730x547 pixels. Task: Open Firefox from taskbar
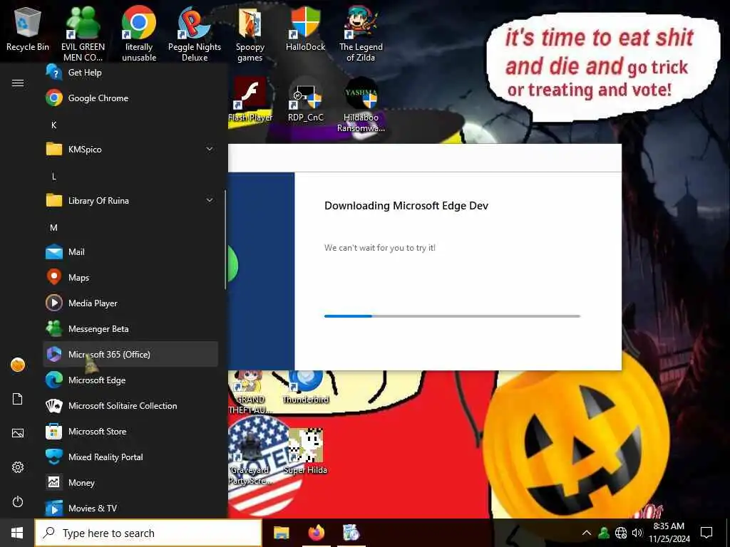316,533
